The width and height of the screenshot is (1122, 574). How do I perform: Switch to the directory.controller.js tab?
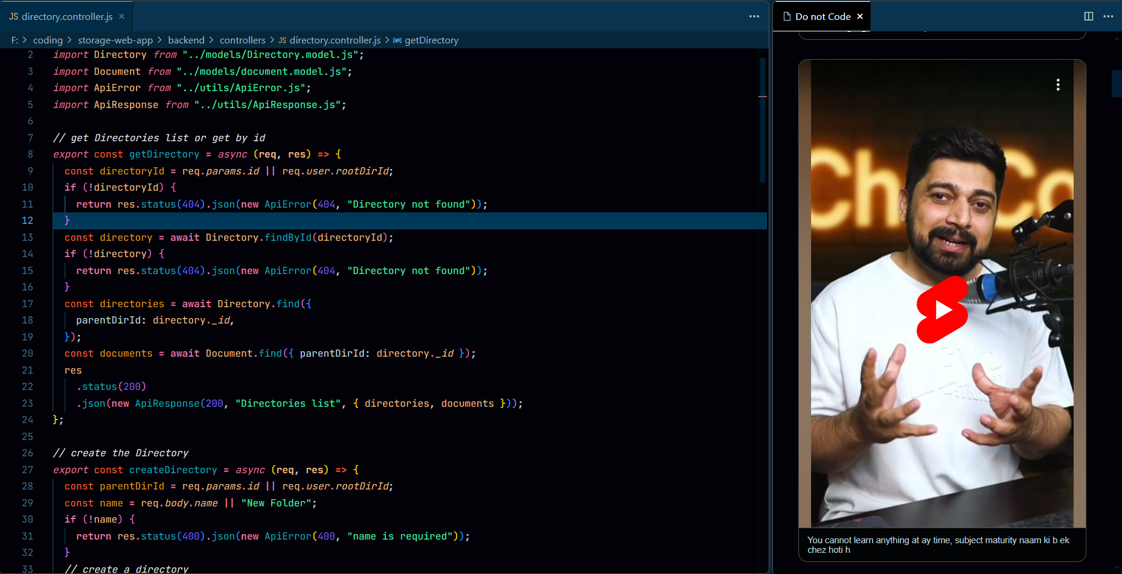tap(66, 16)
